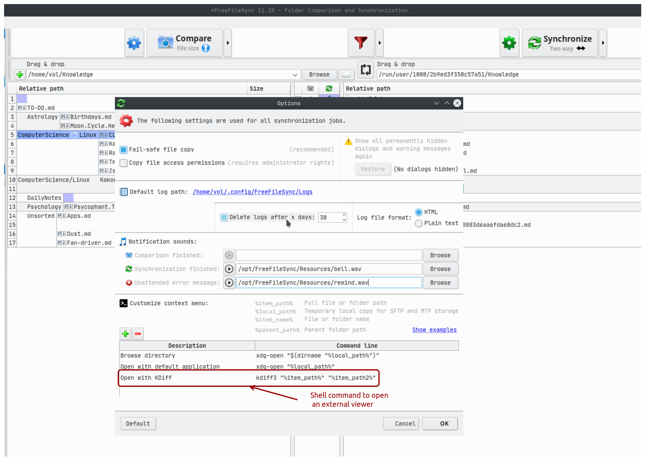Open comparison settings blue gear icon
This screenshot has width=646, height=461.
coord(134,43)
